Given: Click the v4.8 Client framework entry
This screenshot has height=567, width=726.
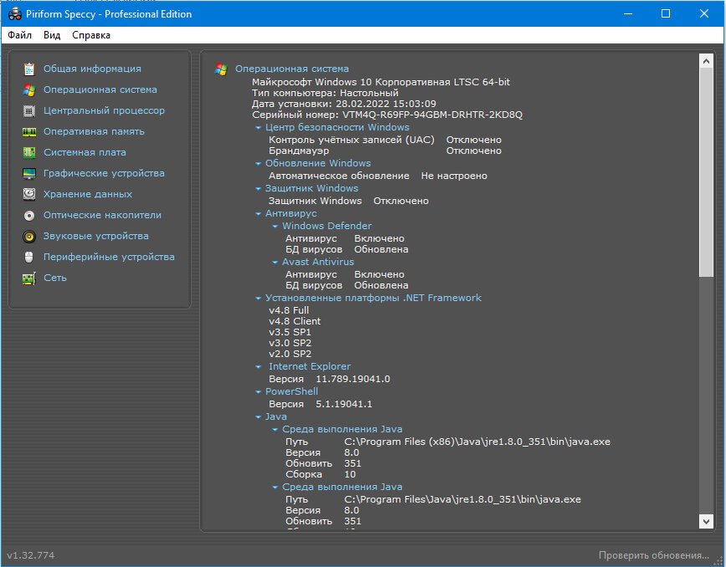Looking at the screenshot, I should tap(295, 321).
